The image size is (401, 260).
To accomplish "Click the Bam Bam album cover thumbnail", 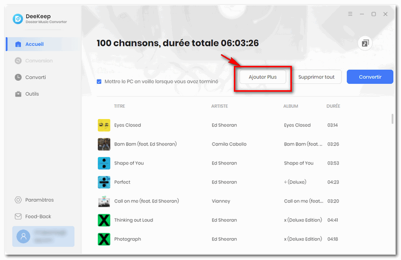I will 104,144.
